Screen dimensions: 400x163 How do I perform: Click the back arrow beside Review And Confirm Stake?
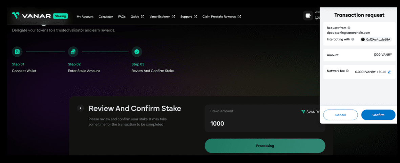pos(81,108)
